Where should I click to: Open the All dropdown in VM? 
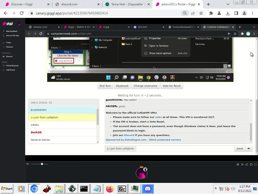[x=58, y=67]
